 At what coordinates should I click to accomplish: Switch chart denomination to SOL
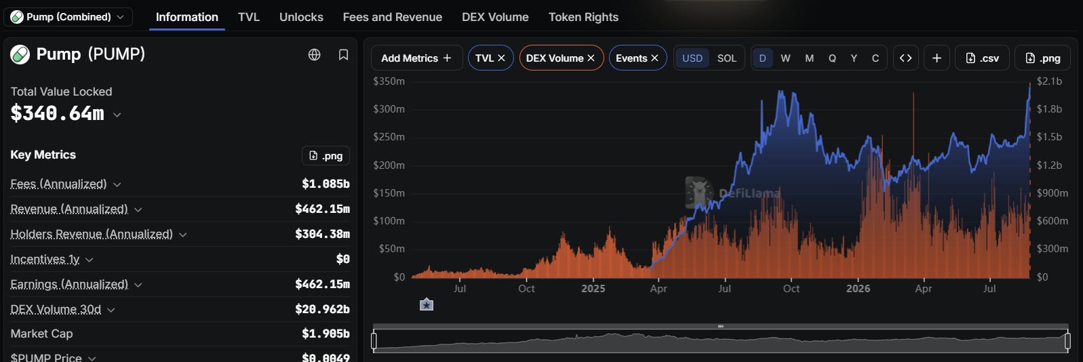pos(727,58)
